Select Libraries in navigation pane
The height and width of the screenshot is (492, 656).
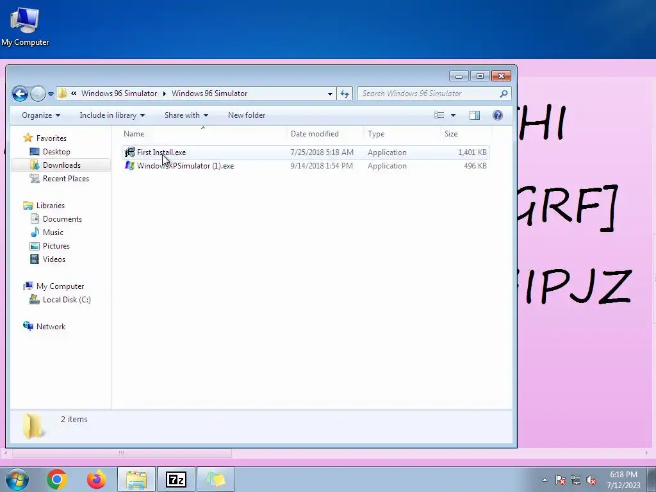click(50, 206)
